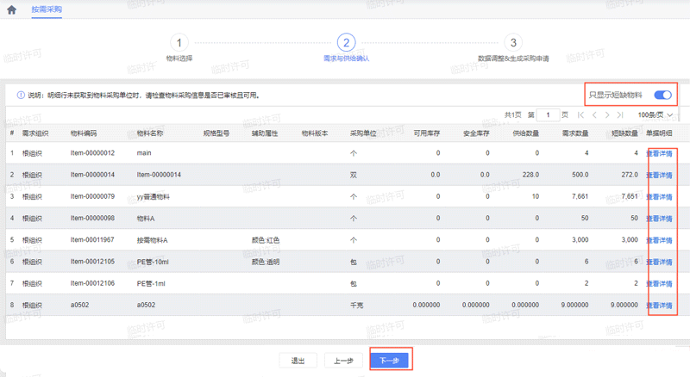Click the home icon
690x377 pixels.
[11, 9]
